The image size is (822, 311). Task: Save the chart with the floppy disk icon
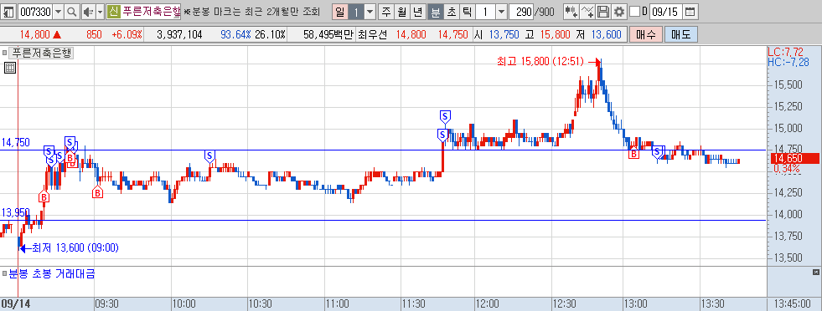(603, 12)
